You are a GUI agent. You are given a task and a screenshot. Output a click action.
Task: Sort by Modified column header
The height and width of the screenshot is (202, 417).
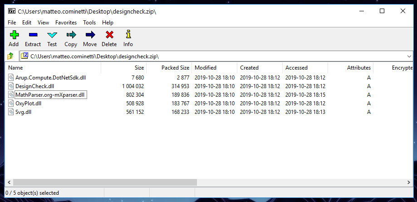click(x=214, y=68)
